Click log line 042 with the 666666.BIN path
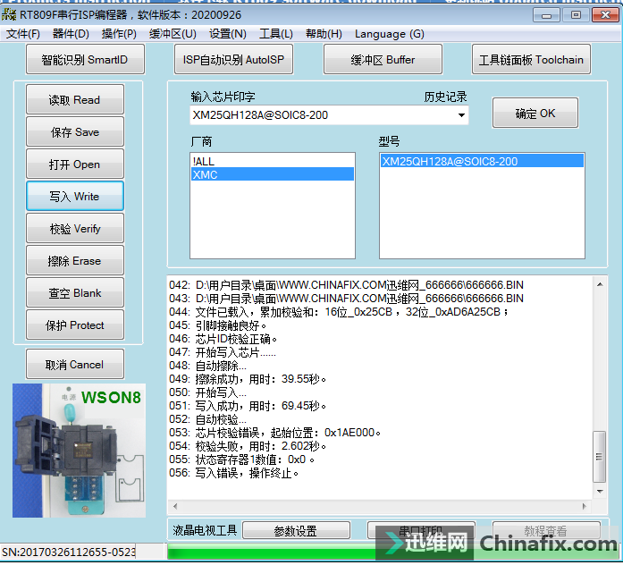 (x=346, y=285)
